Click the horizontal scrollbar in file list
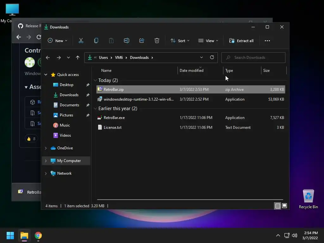The image size is (324, 243). coord(190,200)
